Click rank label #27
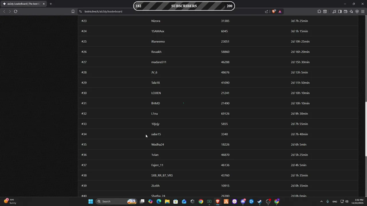This screenshot has height=206, width=367. tap(84, 62)
